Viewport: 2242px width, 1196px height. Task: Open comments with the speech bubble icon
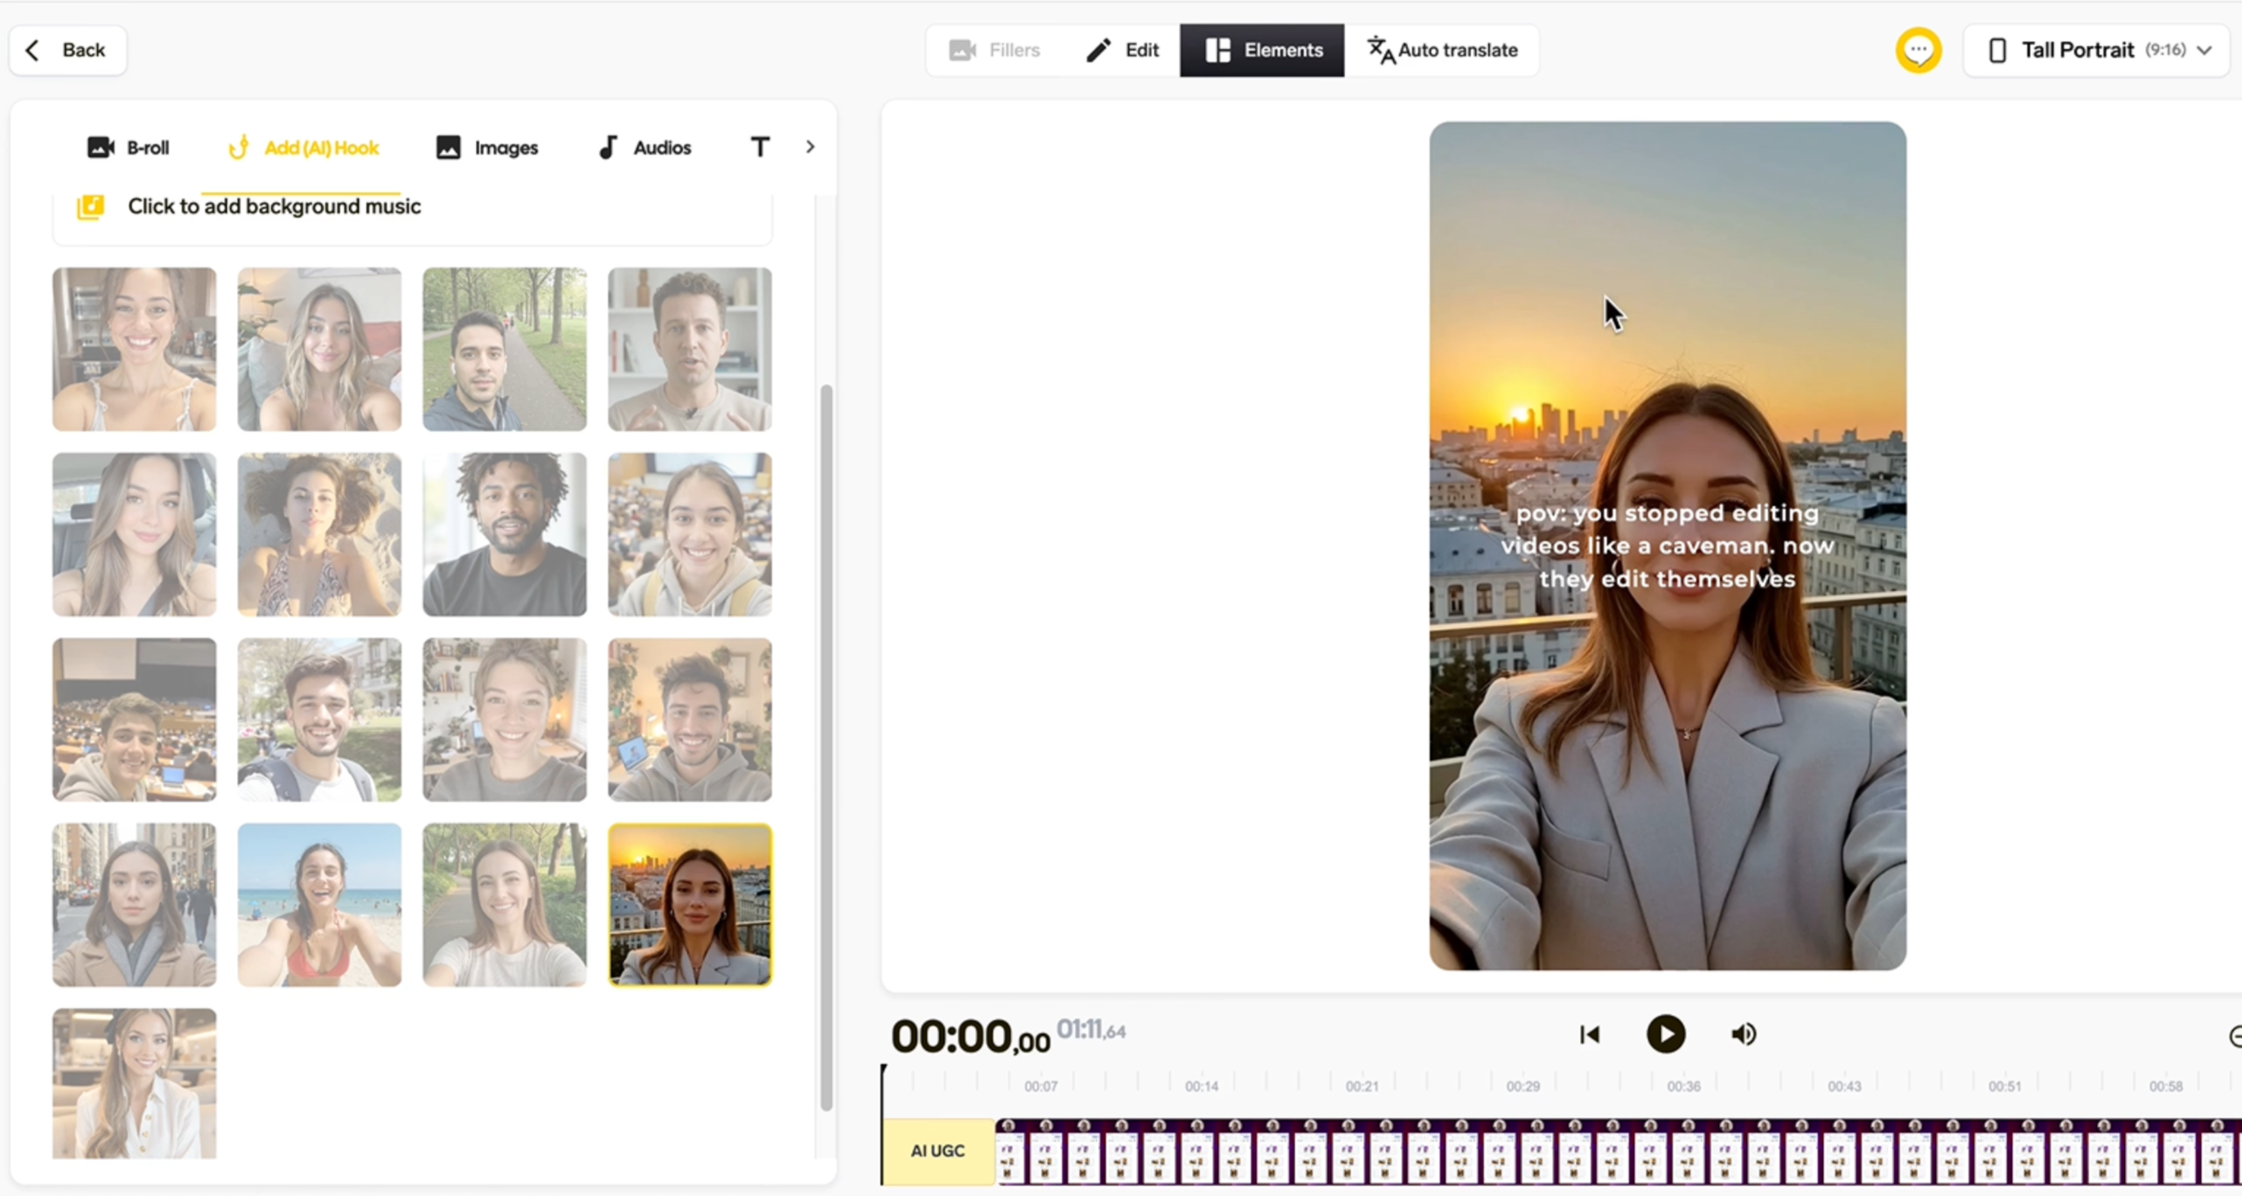1919,50
